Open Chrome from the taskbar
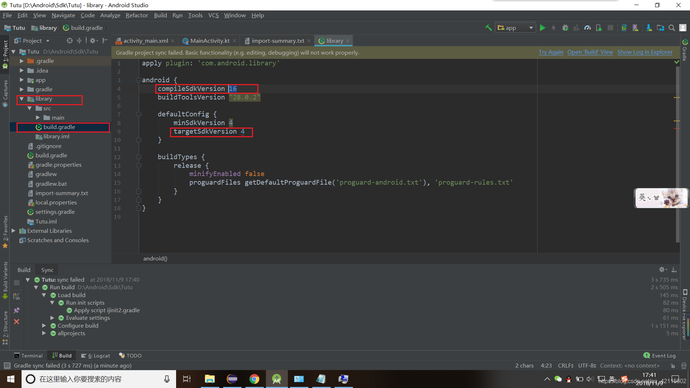 pyautogui.click(x=254, y=379)
